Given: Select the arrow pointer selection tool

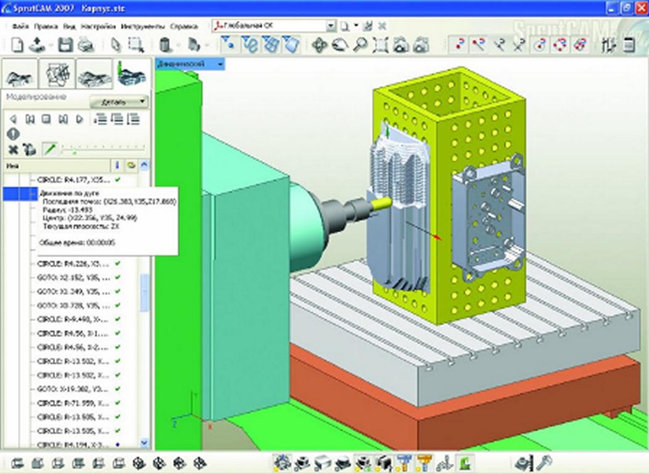Looking at the screenshot, I should coord(117,44).
